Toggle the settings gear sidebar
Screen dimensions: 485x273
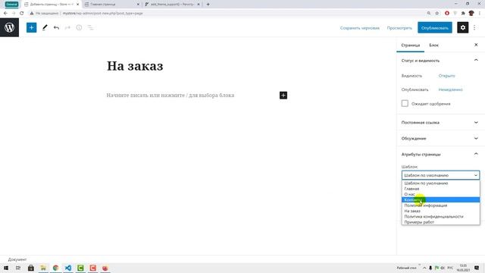point(463,27)
